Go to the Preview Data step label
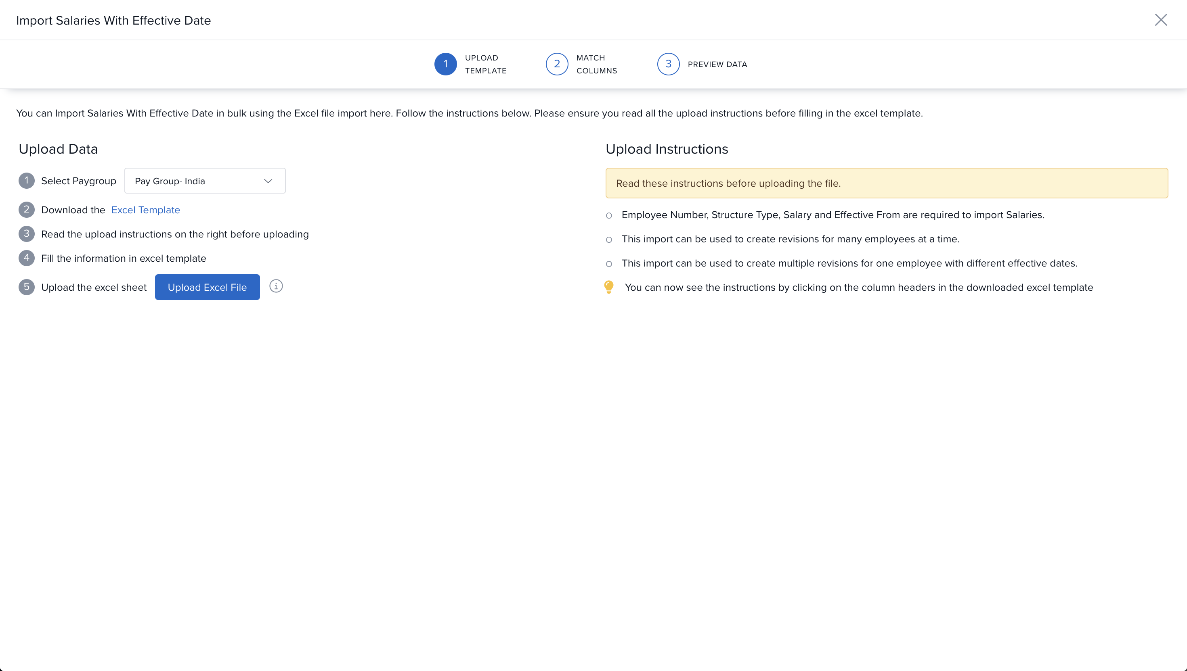 717,65
